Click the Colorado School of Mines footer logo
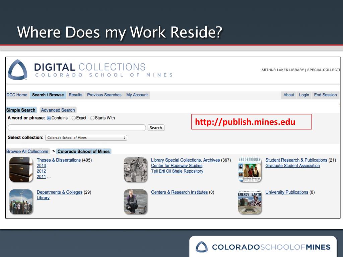The width and height of the screenshot is (343, 257). [x=263, y=247]
